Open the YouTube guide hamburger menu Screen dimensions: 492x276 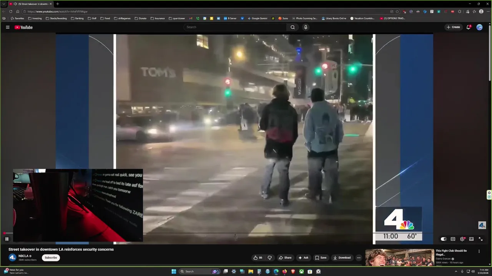7,27
